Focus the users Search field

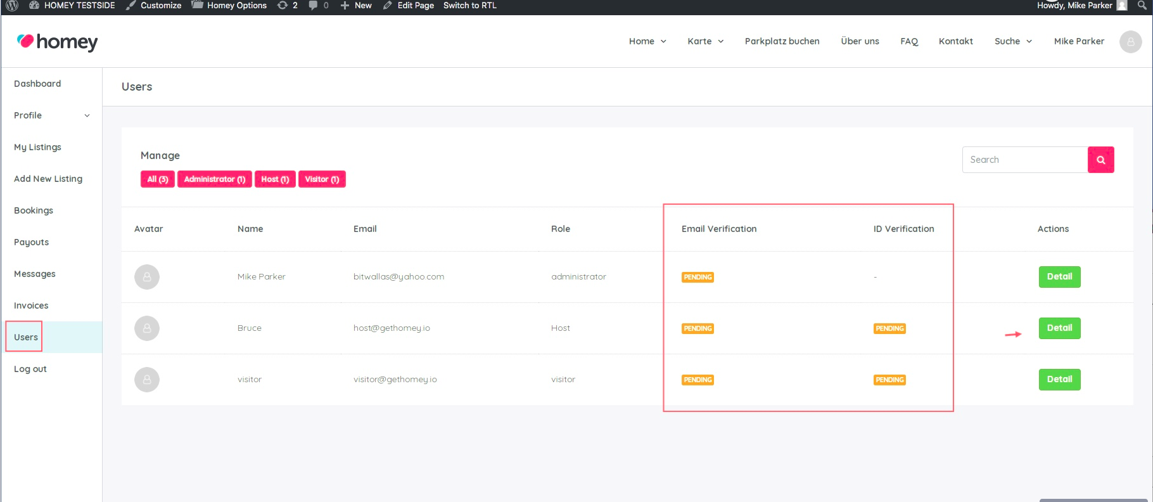coord(1025,160)
